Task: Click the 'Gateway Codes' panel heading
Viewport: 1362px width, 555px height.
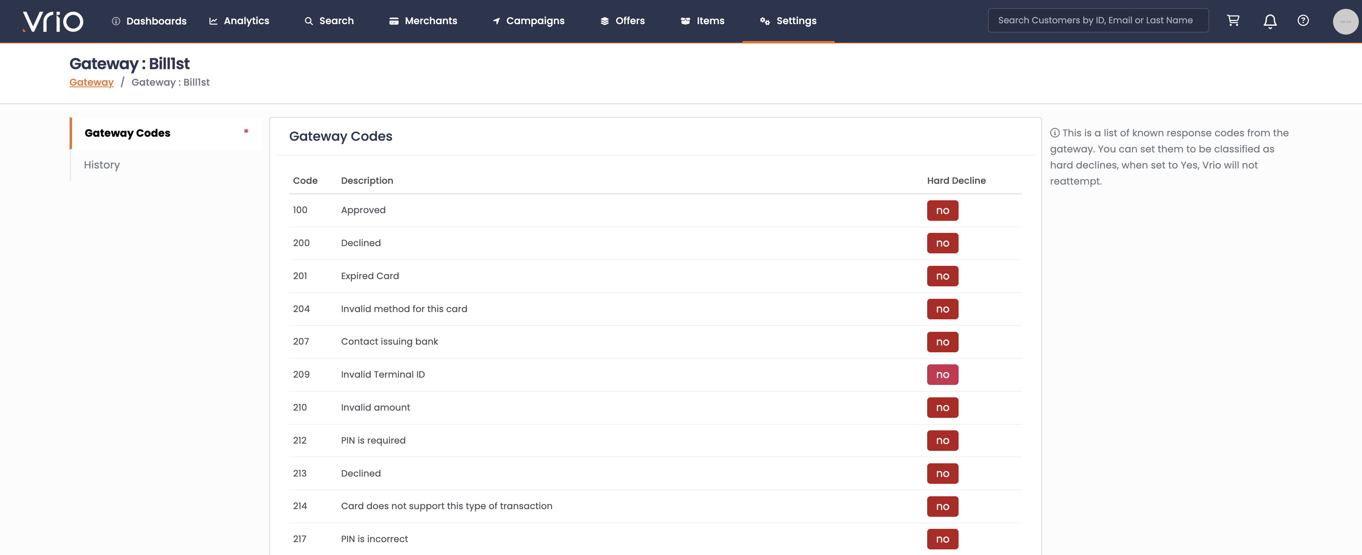Action: pyautogui.click(x=340, y=136)
